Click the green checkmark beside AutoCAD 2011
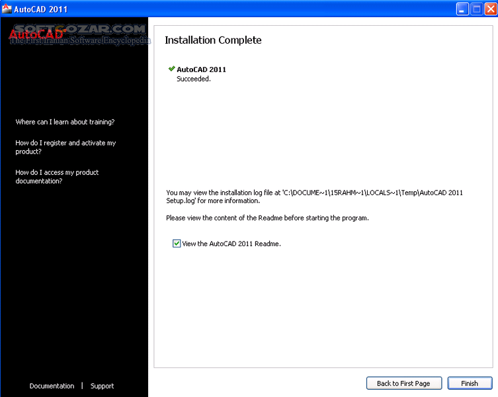This screenshot has width=498, height=397. coord(172,69)
